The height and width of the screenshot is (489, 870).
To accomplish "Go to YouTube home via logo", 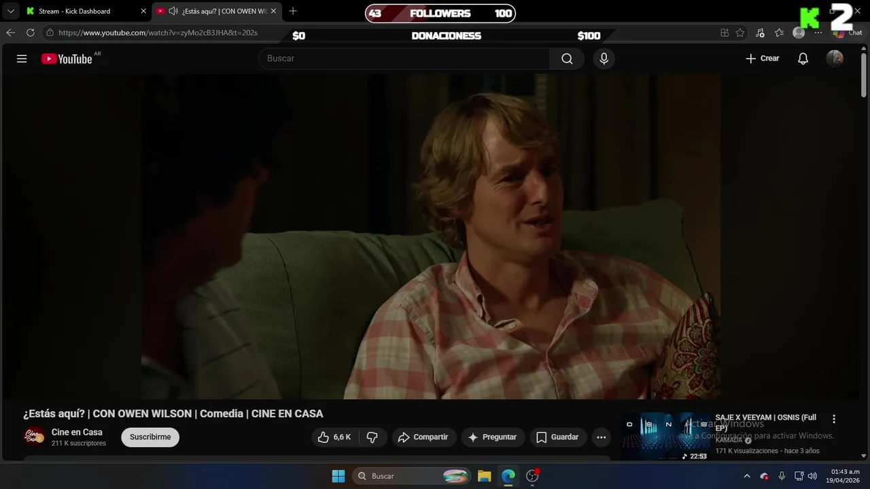I will (x=67, y=59).
